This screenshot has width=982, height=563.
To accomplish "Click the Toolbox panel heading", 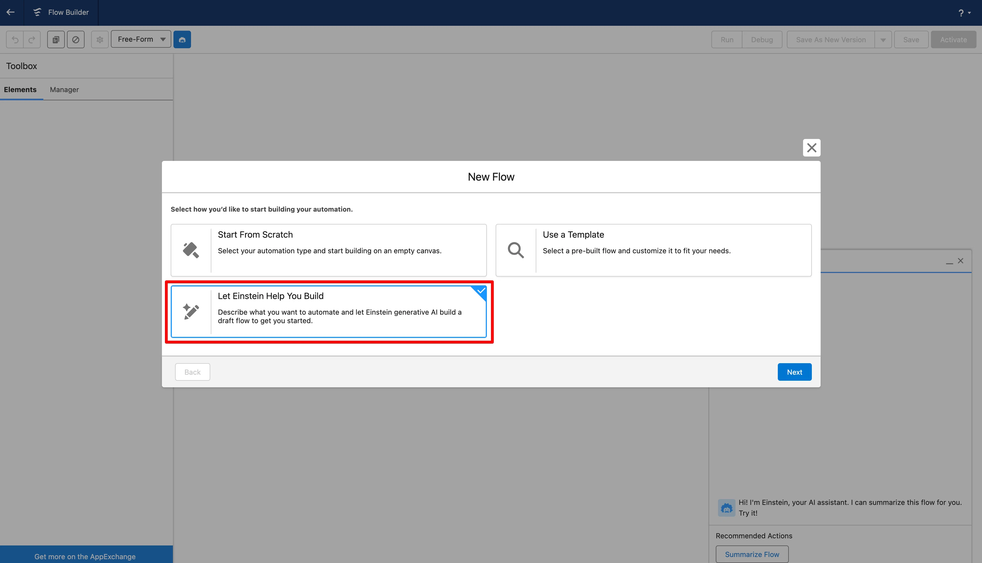I will [x=22, y=66].
